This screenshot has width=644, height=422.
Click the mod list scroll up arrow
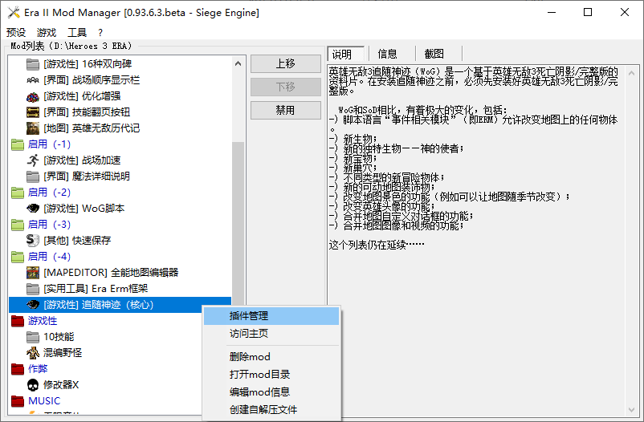click(x=238, y=63)
